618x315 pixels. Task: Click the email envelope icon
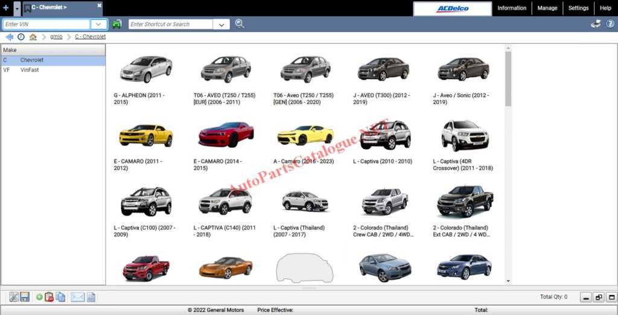[x=78, y=297]
